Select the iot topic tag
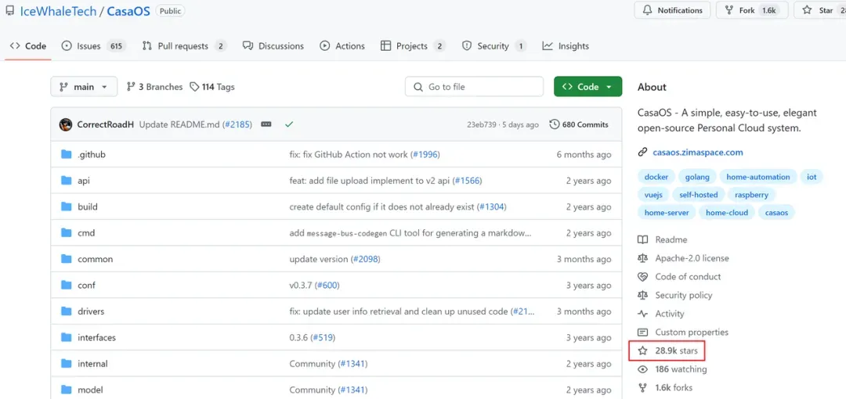The width and height of the screenshot is (846, 399). pyautogui.click(x=812, y=177)
